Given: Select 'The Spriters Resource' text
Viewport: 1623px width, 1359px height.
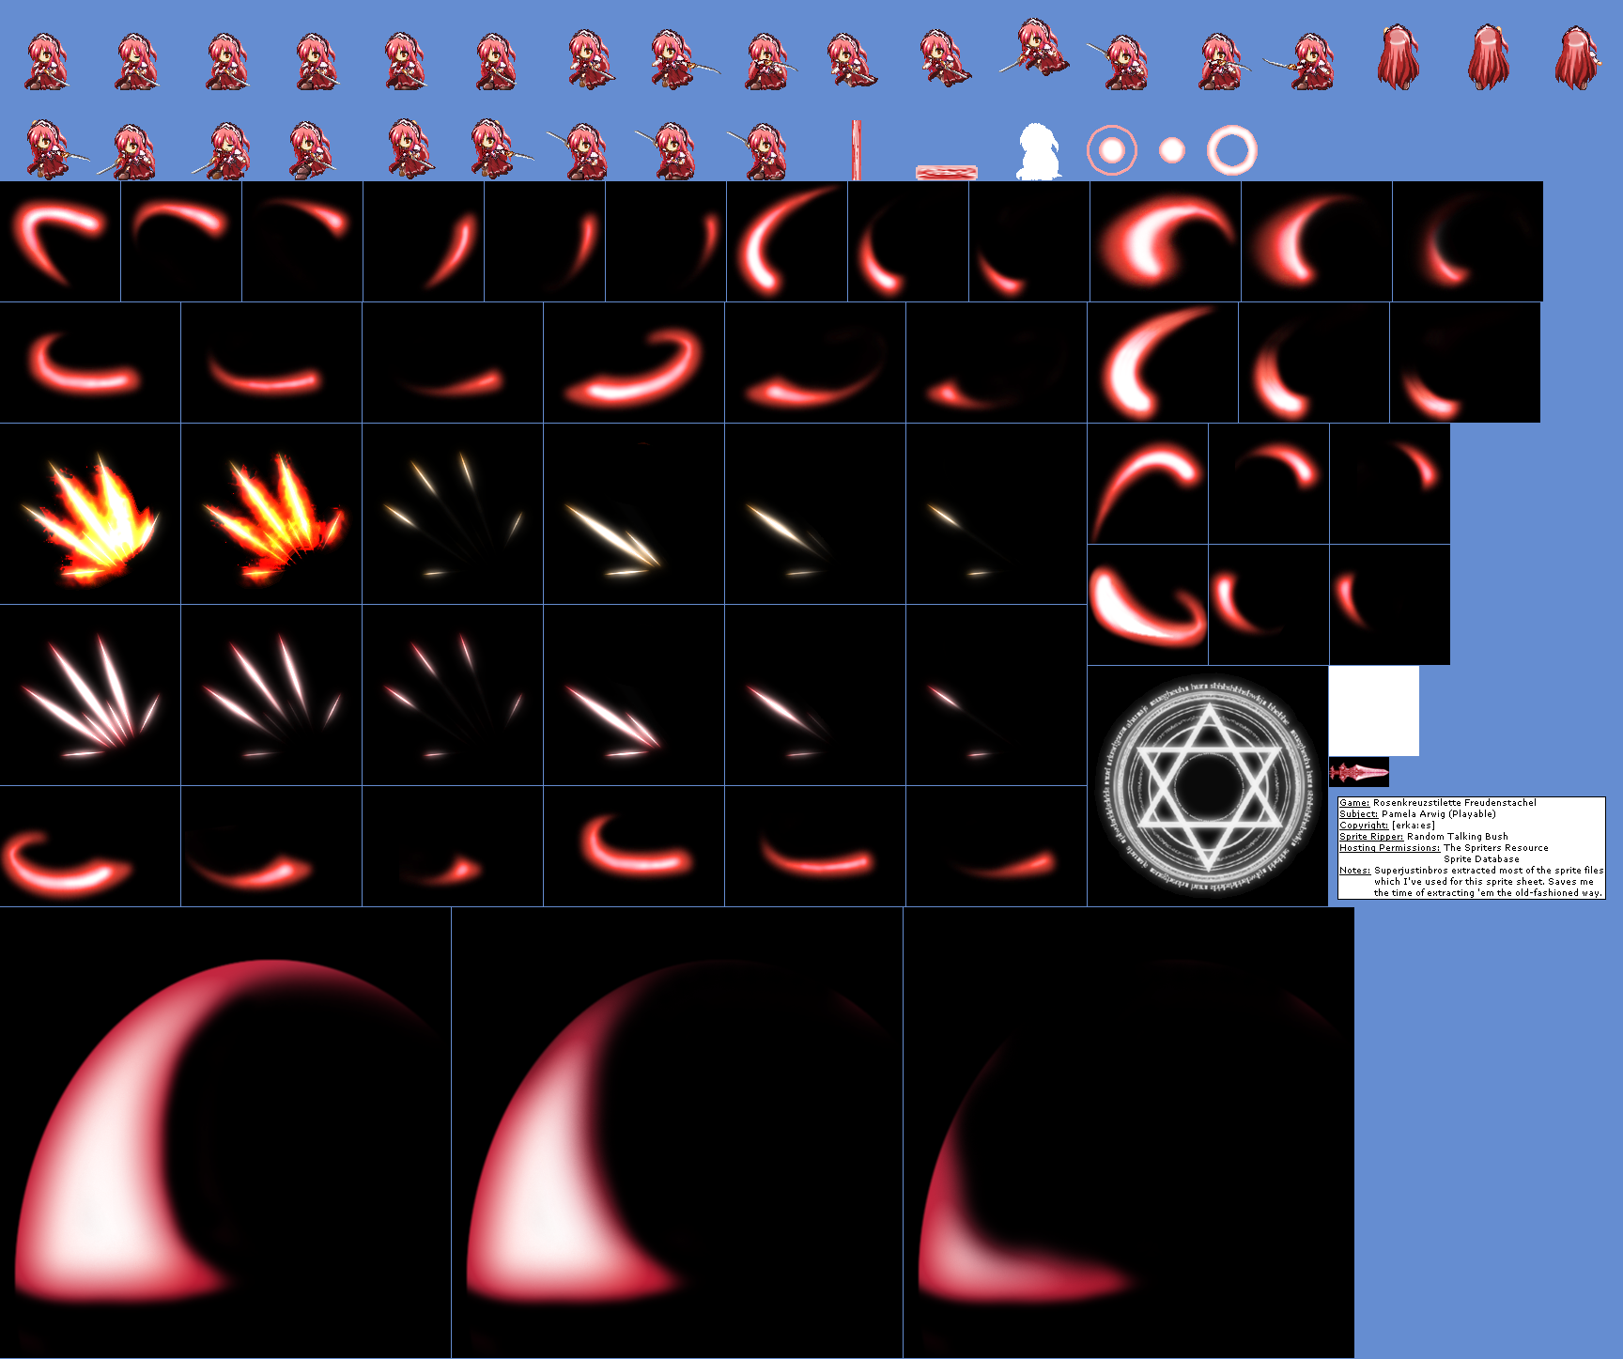Looking at the screenshot, I should [x=1496, y=848].
